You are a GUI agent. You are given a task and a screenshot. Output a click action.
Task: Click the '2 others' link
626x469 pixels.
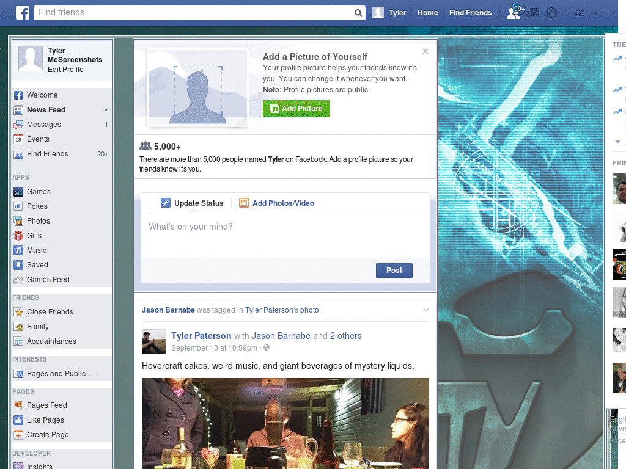tap(346, 336)
